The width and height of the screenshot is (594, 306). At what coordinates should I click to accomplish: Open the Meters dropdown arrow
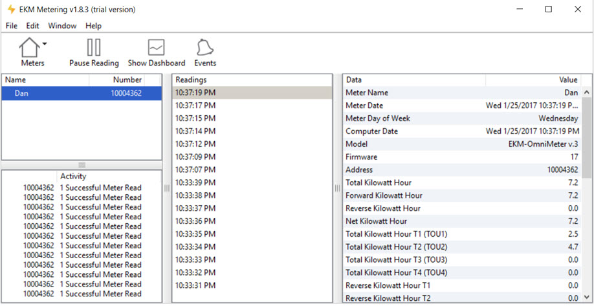(x=45, y=44)
